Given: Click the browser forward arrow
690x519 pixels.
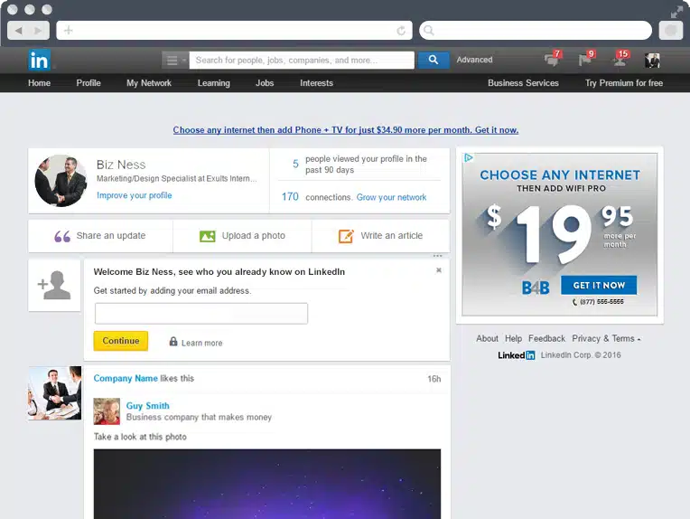Looking at the screenshot, I should [x=39, y=31].
